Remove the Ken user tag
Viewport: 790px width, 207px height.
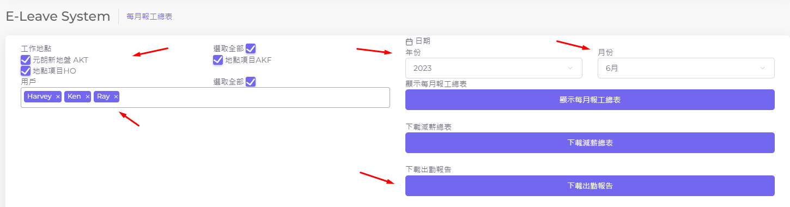tap(87, 97)
